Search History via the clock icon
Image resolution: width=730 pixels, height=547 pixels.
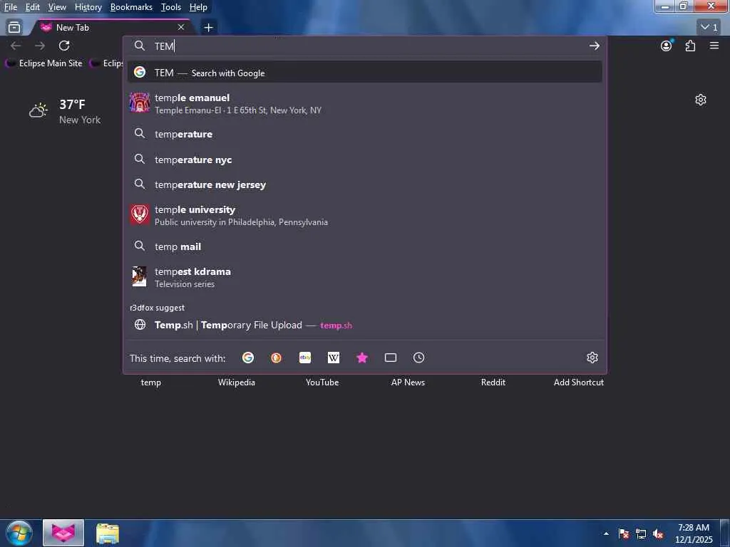point(419,358)
